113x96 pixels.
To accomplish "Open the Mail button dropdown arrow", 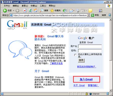I will click(74, 11).
